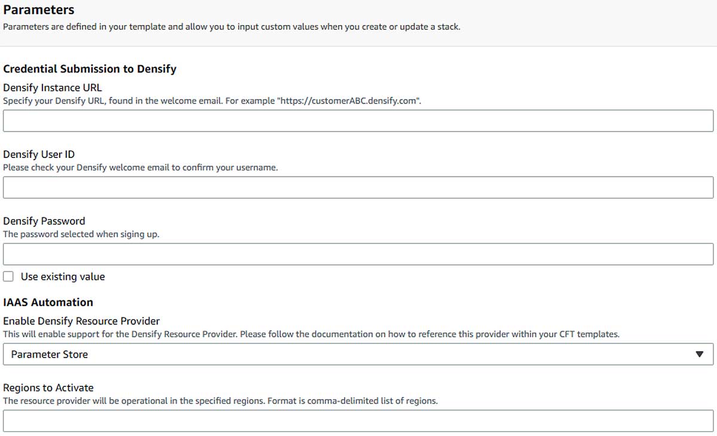
Task: Click the 'Parameters are defined in your template' description
Action: point(232,27)
